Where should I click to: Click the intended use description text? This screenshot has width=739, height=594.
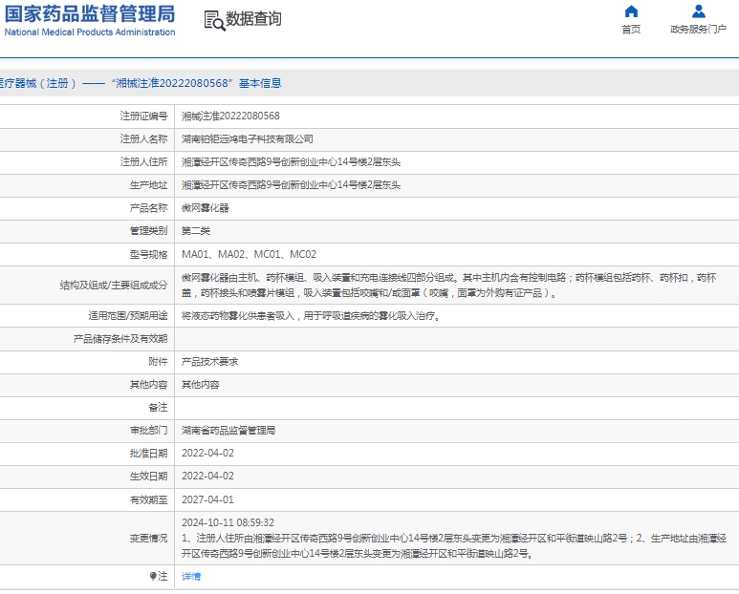pyautogui.click(x=312, y=316)
